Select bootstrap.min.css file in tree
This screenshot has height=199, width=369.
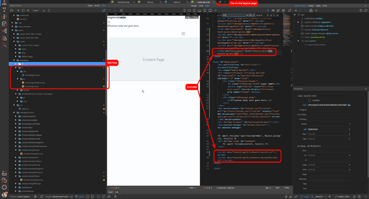tap(33, 75)
